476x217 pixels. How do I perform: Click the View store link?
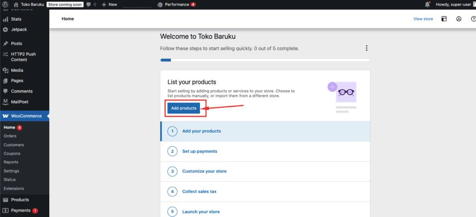pos(423,19)
